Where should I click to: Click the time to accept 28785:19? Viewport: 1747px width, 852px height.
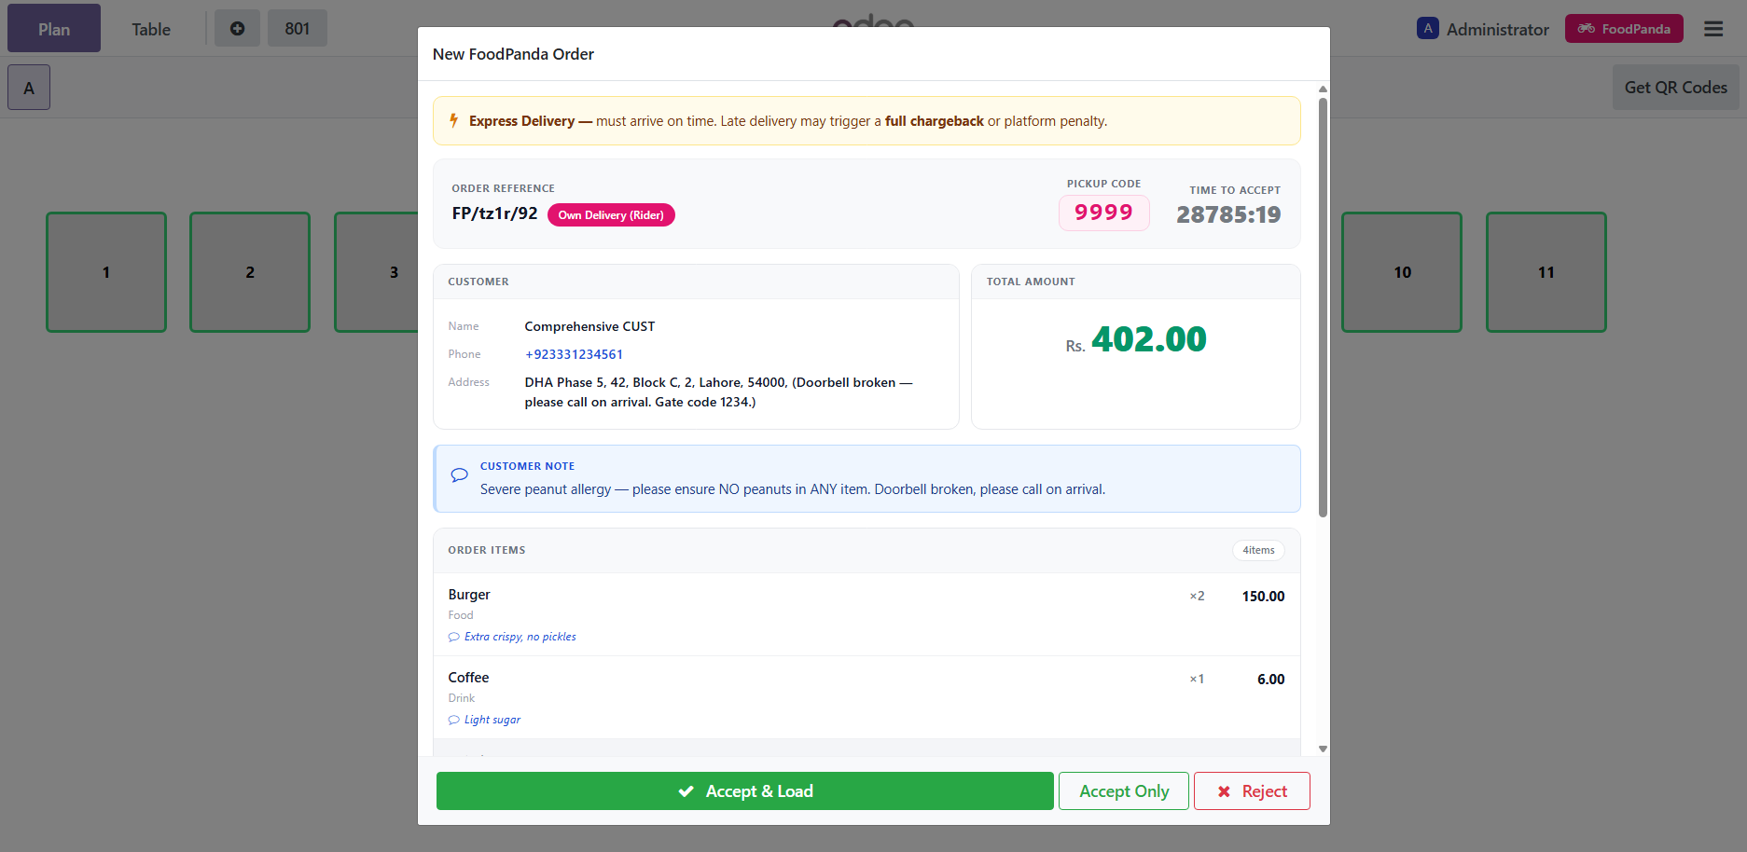pos(1228,214)
